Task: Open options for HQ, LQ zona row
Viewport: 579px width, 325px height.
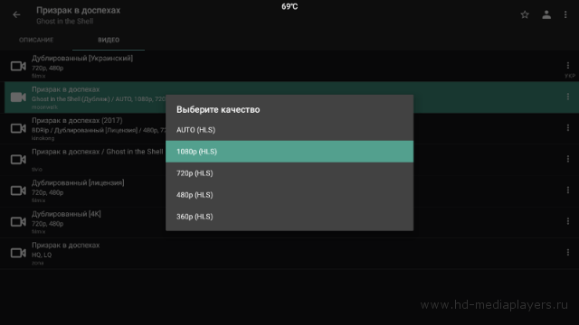Action: pos(568,253)
